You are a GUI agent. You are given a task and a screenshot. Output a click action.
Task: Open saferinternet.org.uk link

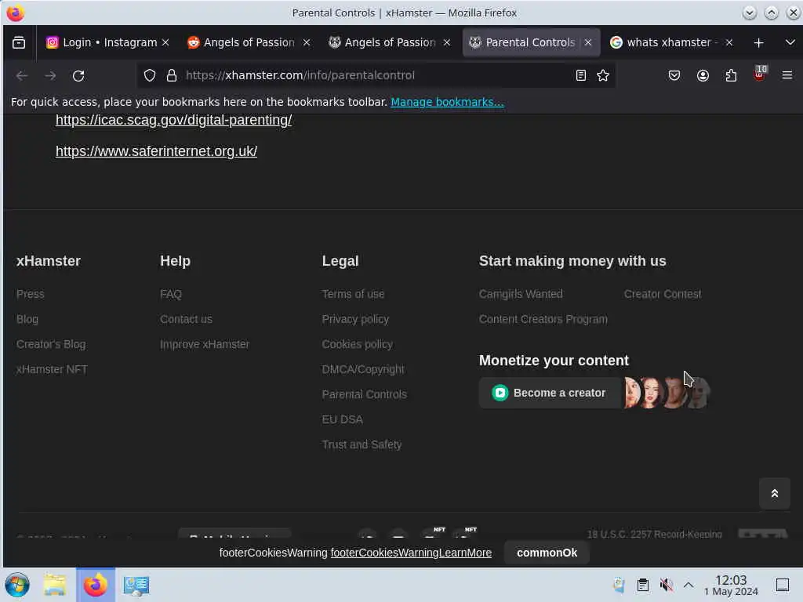coord(156,151)
